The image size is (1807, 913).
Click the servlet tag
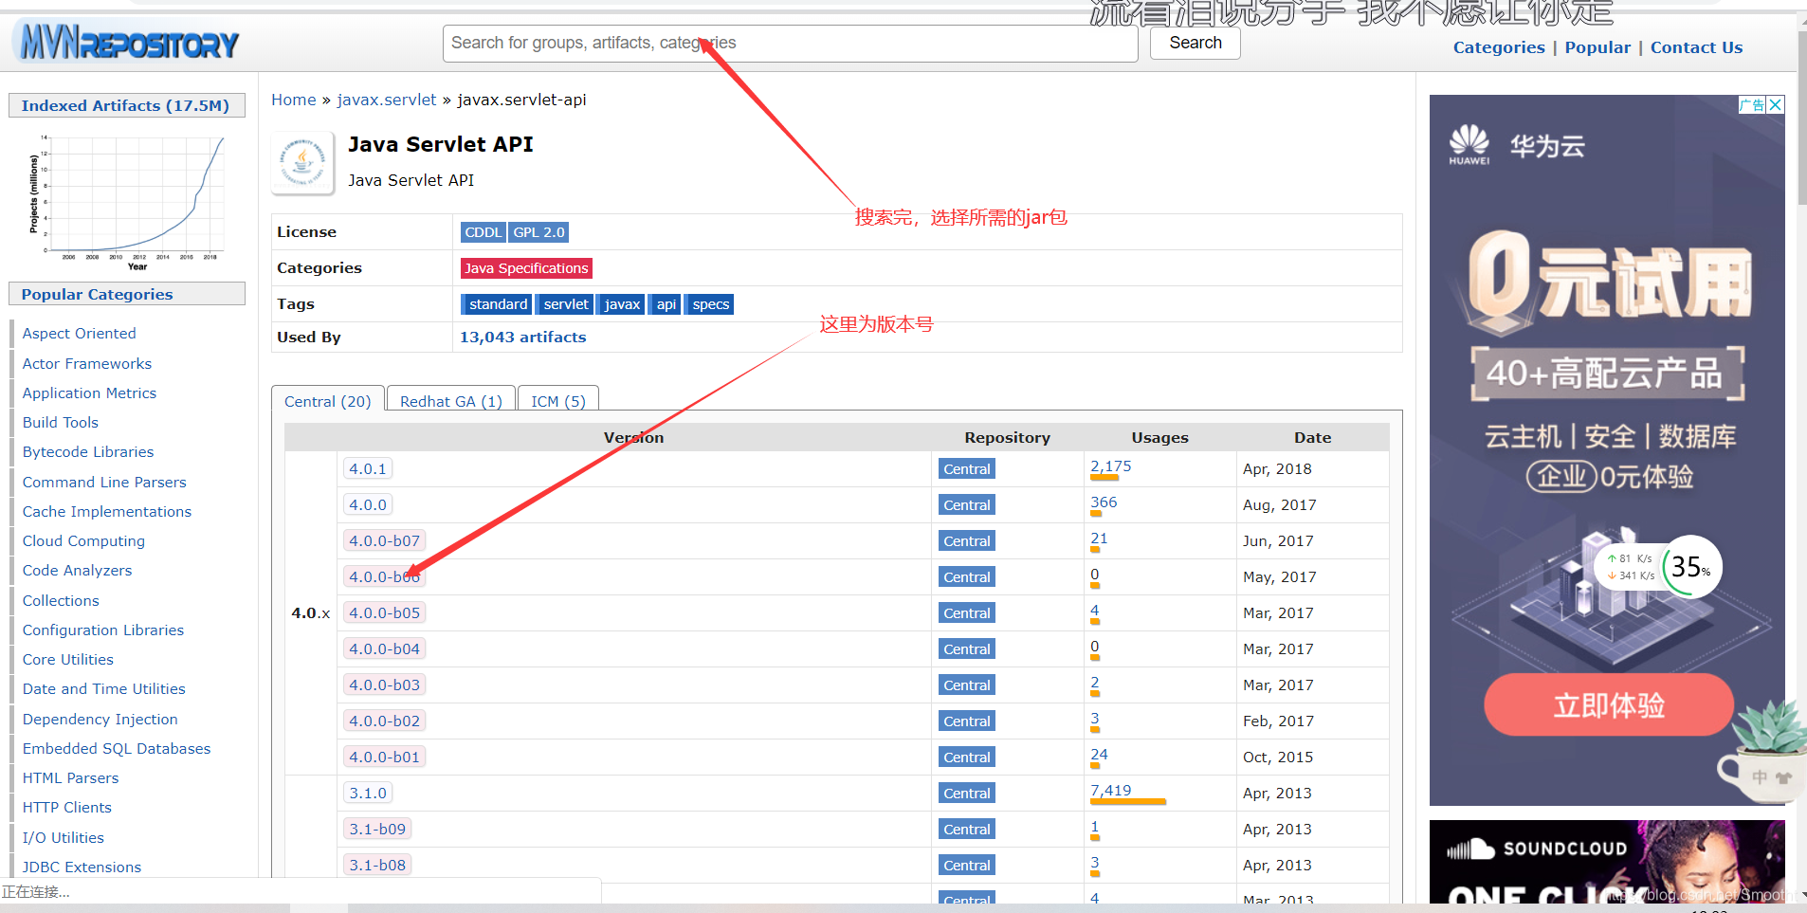566,304
